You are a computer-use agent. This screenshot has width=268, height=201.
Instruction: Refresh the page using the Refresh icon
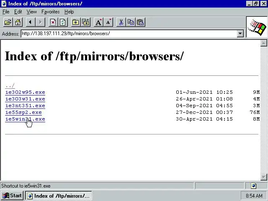point(63,22)
